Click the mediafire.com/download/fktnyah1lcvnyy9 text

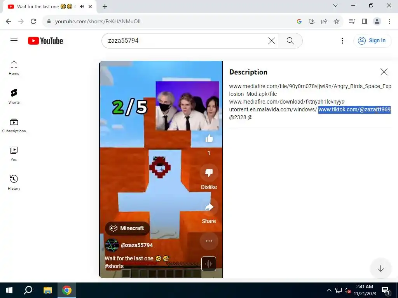tap(287, 102)
